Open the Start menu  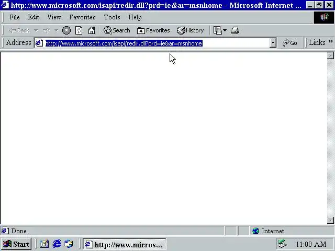[16, 244]
